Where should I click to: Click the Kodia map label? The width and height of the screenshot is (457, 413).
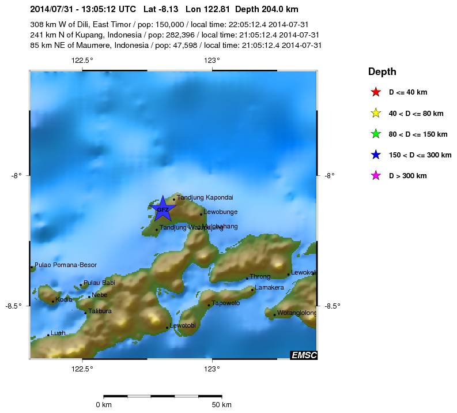pyautogui.click(x=64, y=299)
